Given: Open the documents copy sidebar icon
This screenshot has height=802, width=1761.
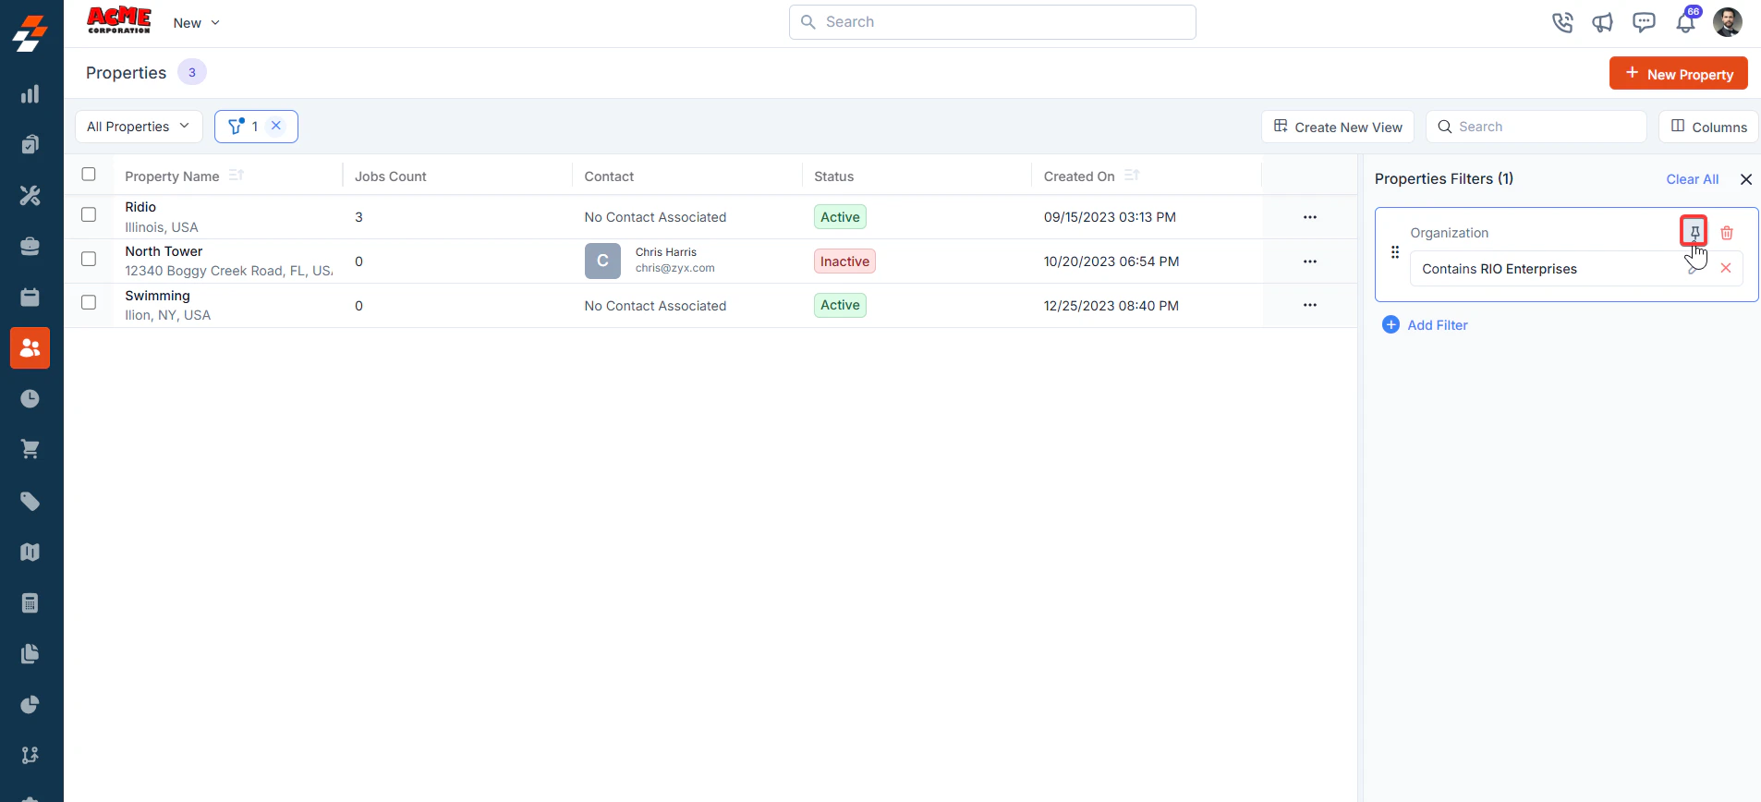Looking at the screenshot, I should 30,653.
